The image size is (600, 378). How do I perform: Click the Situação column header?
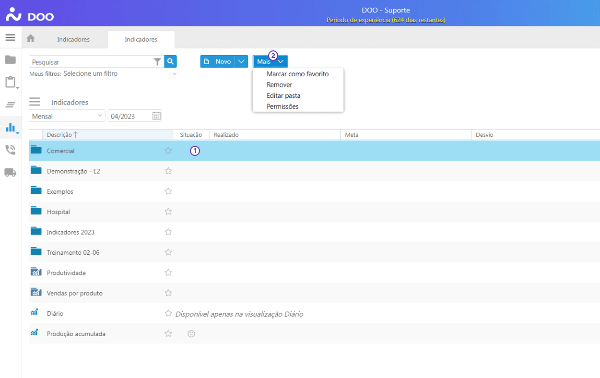click(x=191, y=135)
